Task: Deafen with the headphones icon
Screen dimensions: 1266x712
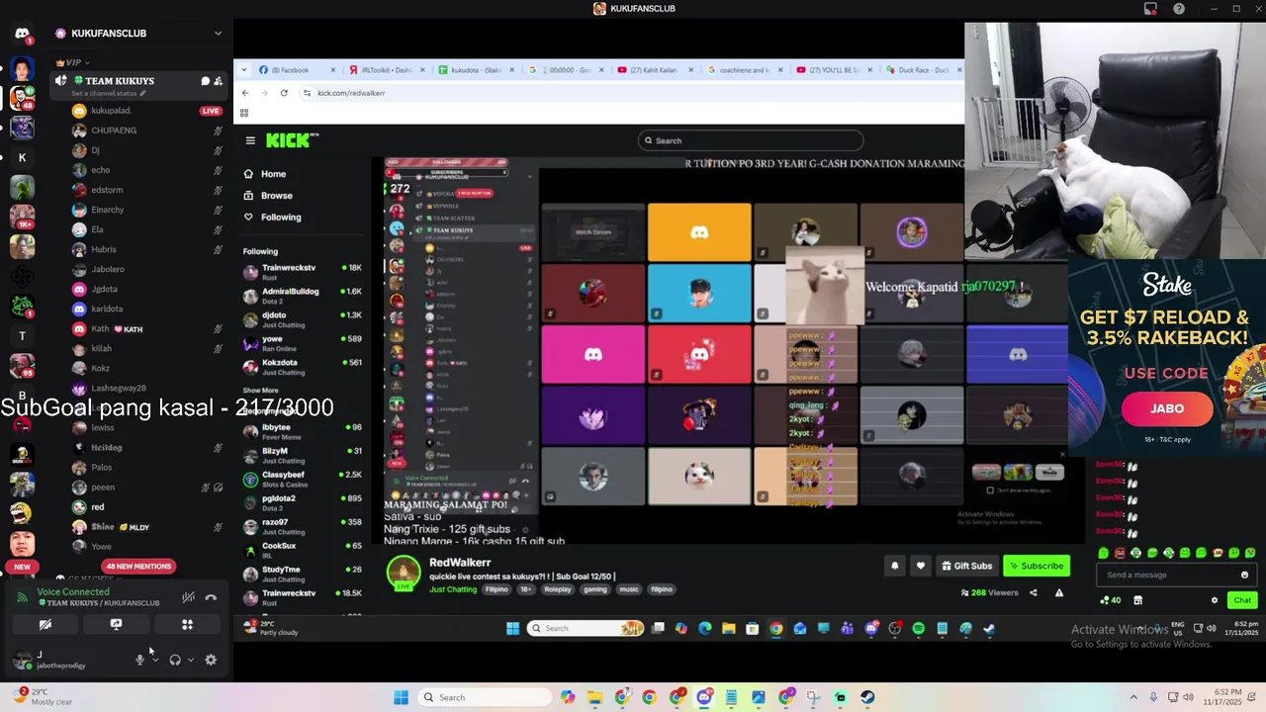Action: 175,660
